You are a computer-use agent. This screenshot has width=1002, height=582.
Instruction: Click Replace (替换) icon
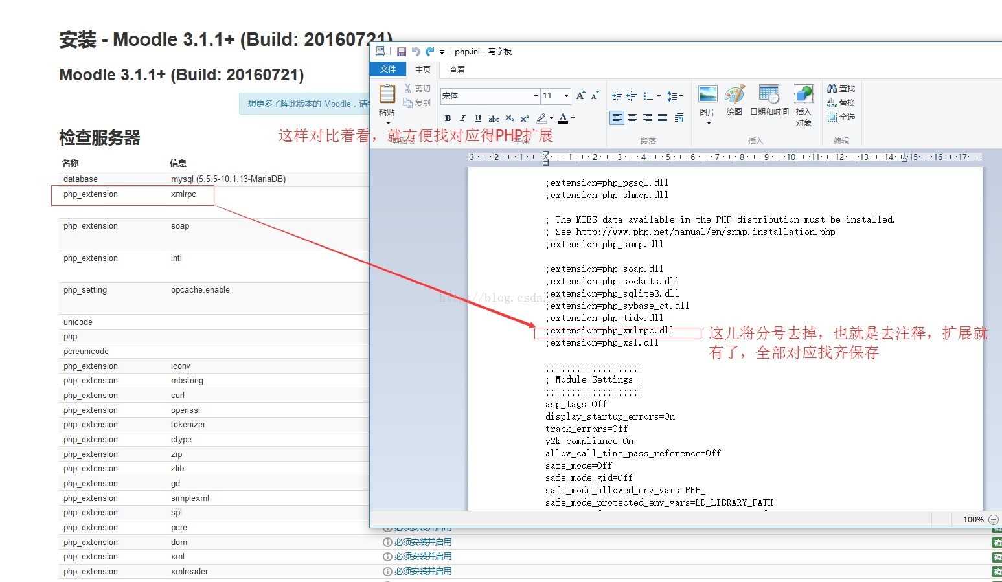coord(832,103)
